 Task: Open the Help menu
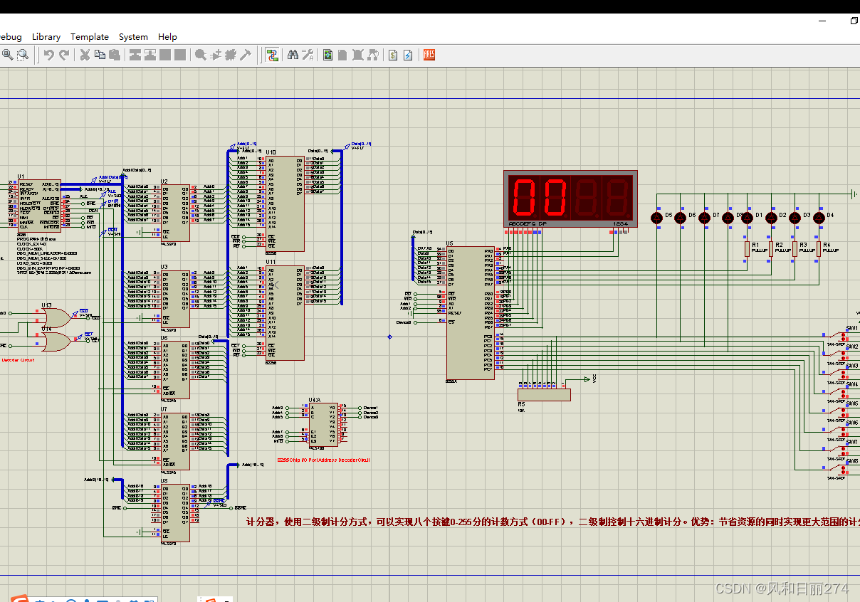tap(167, 37)
